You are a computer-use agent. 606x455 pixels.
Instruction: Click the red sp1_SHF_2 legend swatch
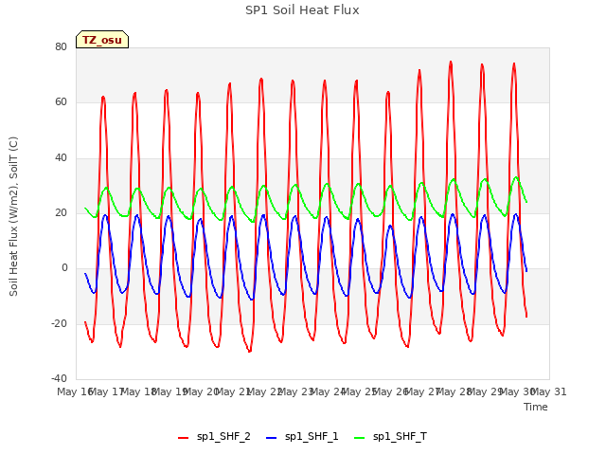coord(183,438)
